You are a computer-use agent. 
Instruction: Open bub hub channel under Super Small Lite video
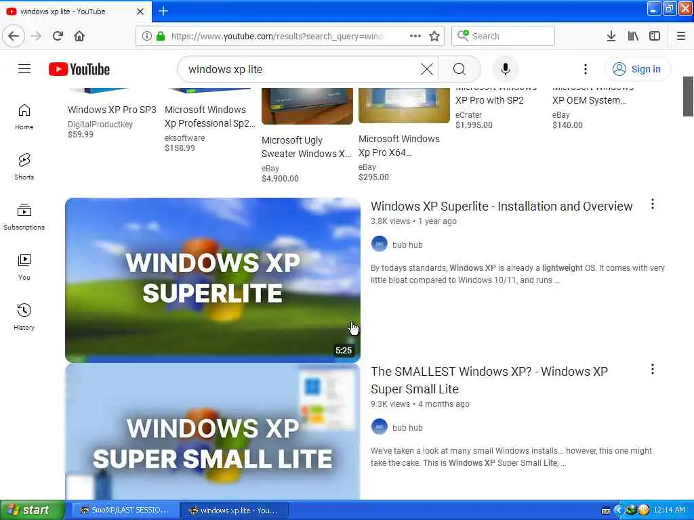pos(407,428)
